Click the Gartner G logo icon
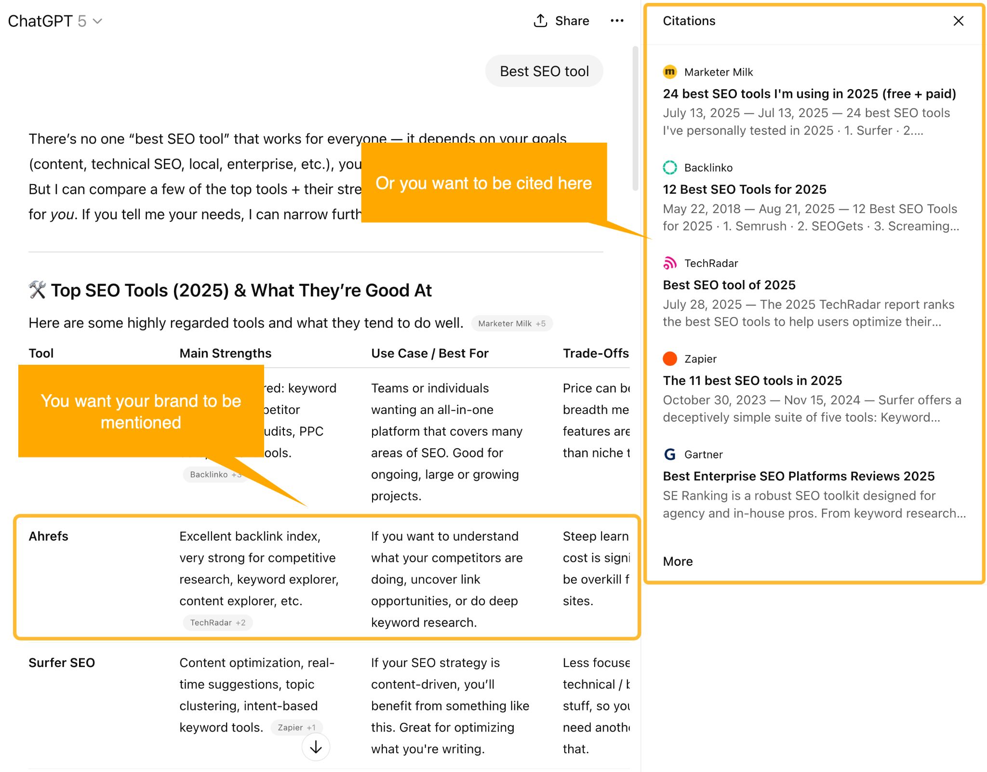The width and height of the screenshot is (987, 772). point(670,454)
